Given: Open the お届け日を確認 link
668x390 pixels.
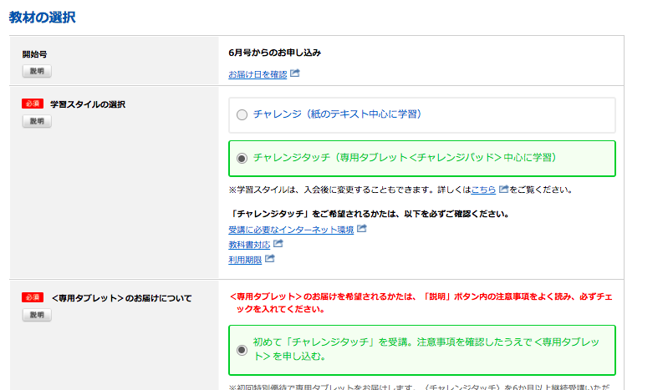Looking at the screenshot, I should click(258, 74).
